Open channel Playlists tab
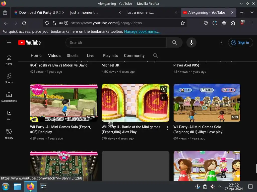This screenshot has width=257, height=192. pos(110,55)
